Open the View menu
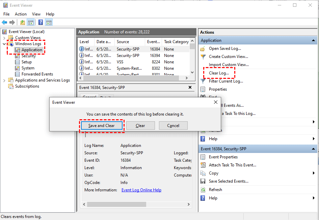Viewport: 319px width, 220px height. (36, 14)
